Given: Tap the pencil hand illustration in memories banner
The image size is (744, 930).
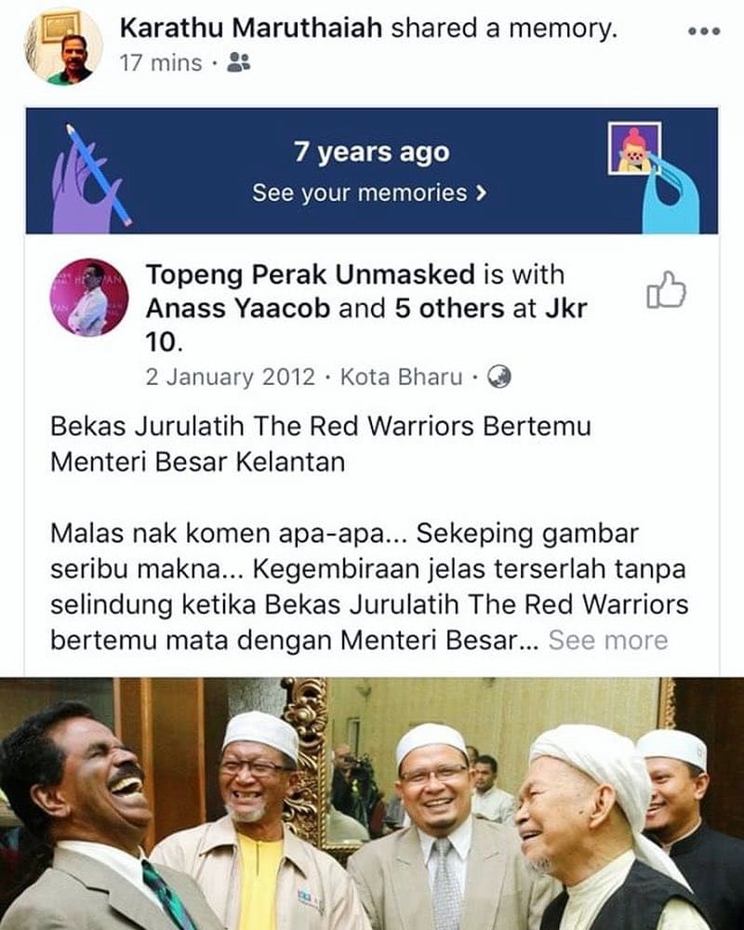Looking at the screenshot, I should (89, 178).
